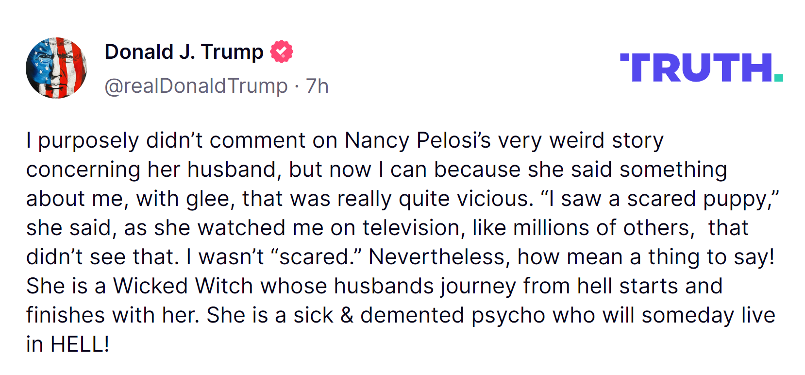The image size is (805, 375).
Task: Click the word "HELL!" ending the post
Action: pos(80,344)
